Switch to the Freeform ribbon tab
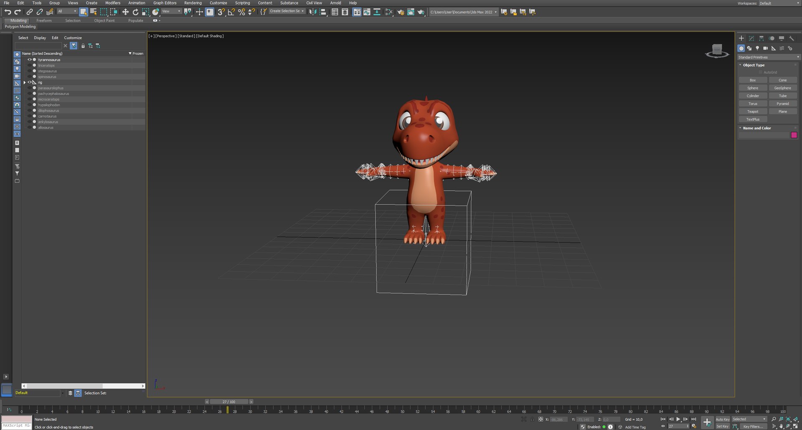This screenshot has width=802, height=430. click(x=44, y=20)
